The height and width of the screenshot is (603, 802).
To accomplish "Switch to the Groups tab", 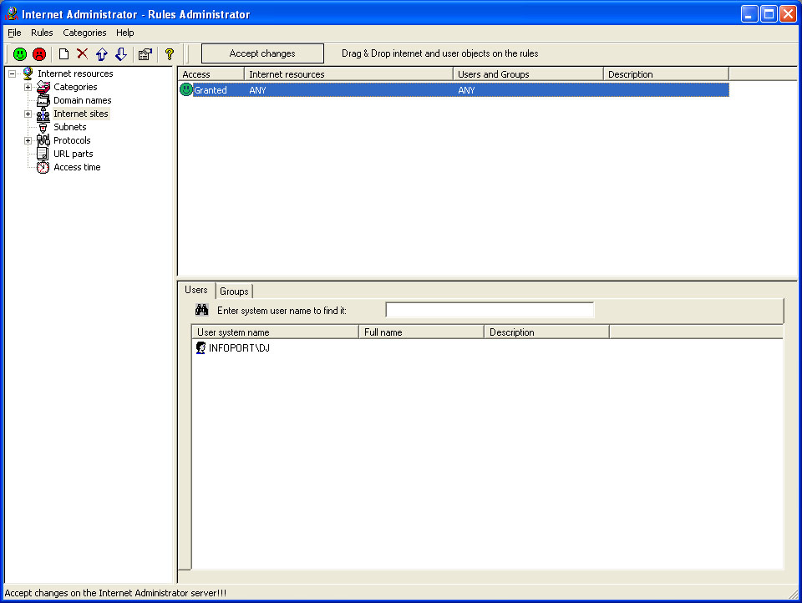I will pos(234,291).
